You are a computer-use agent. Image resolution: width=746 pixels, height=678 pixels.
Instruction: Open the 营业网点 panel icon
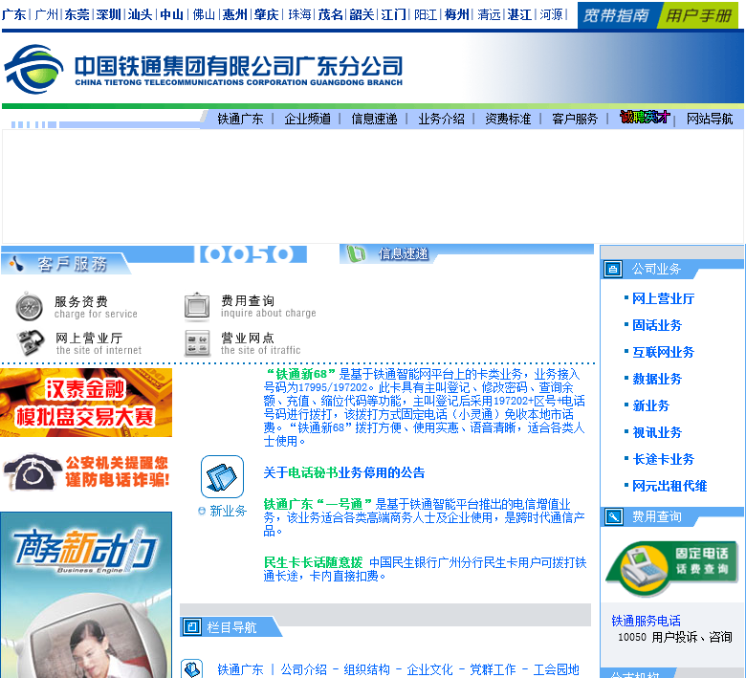tap(197, 343)
